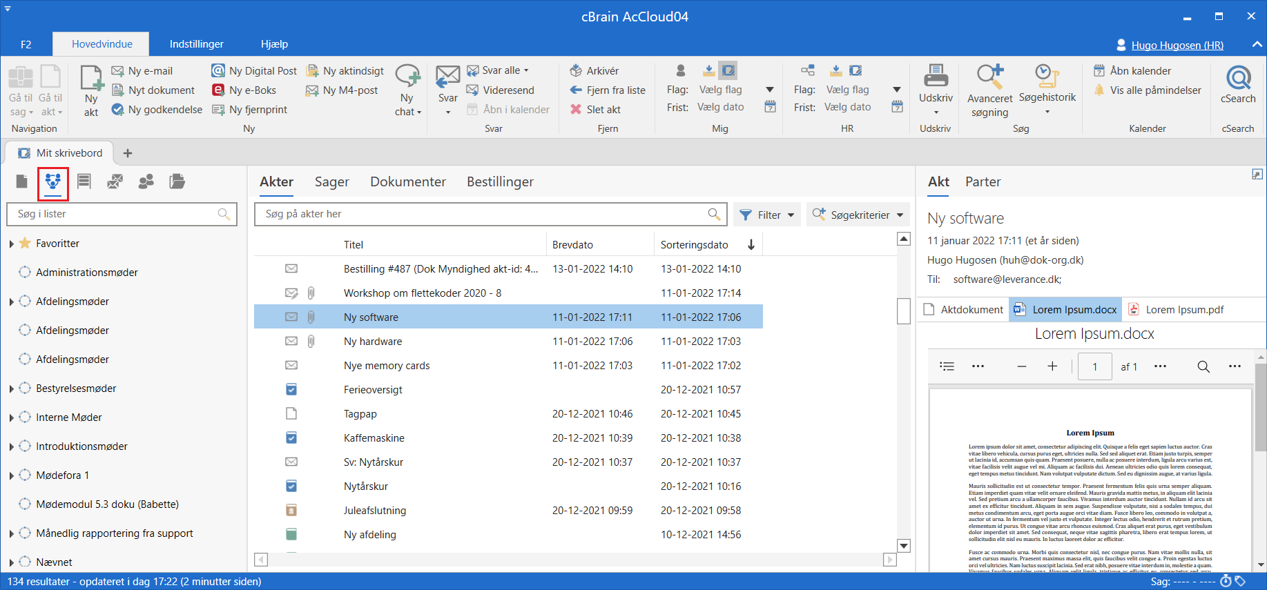Toggle the checkbox icon for Kaffemaskine

tap(291, 437)
